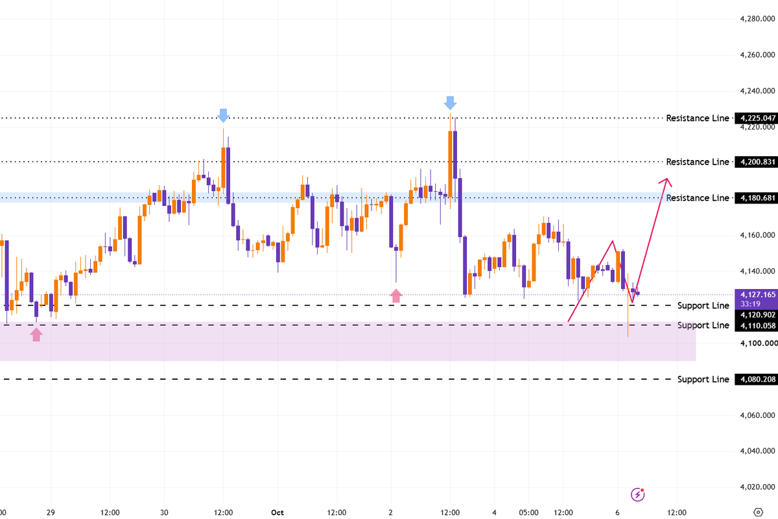Image resolution: width=778 pixels, height=519 pixels.
Task: Click the 4,020.000 price axis label
Action: [x=758, y=487]
